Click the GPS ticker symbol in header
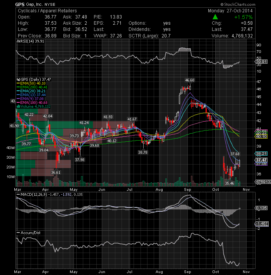 tap(19, 4)
